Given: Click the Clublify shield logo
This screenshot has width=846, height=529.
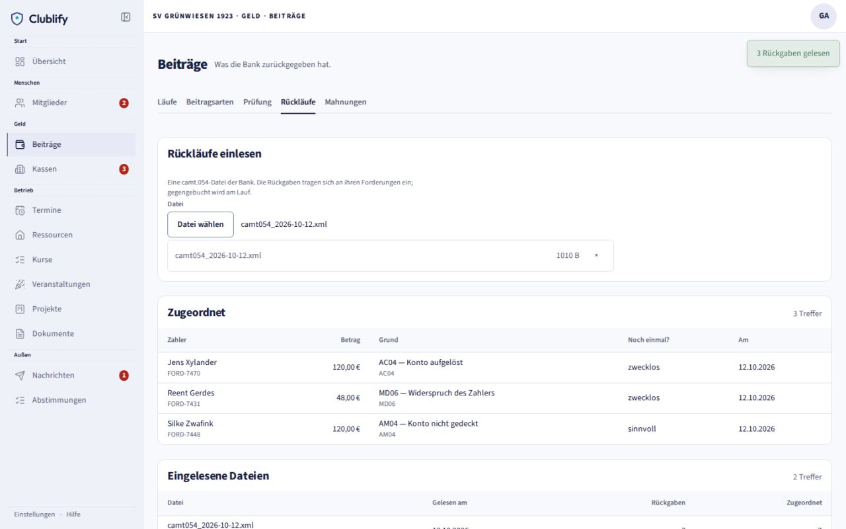Looking at the screenshot, I should [17, 19].
